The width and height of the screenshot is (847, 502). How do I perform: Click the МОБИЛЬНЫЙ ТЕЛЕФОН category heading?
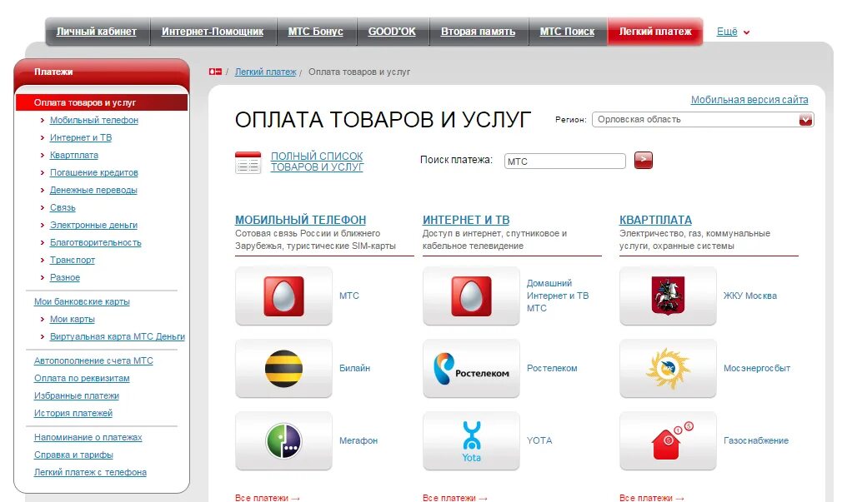click(300, 220)
